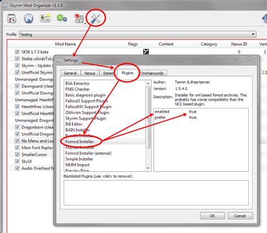Click the Content flag icon for SKSE
The image size is (267, 233).
click(x=146, y=52)
